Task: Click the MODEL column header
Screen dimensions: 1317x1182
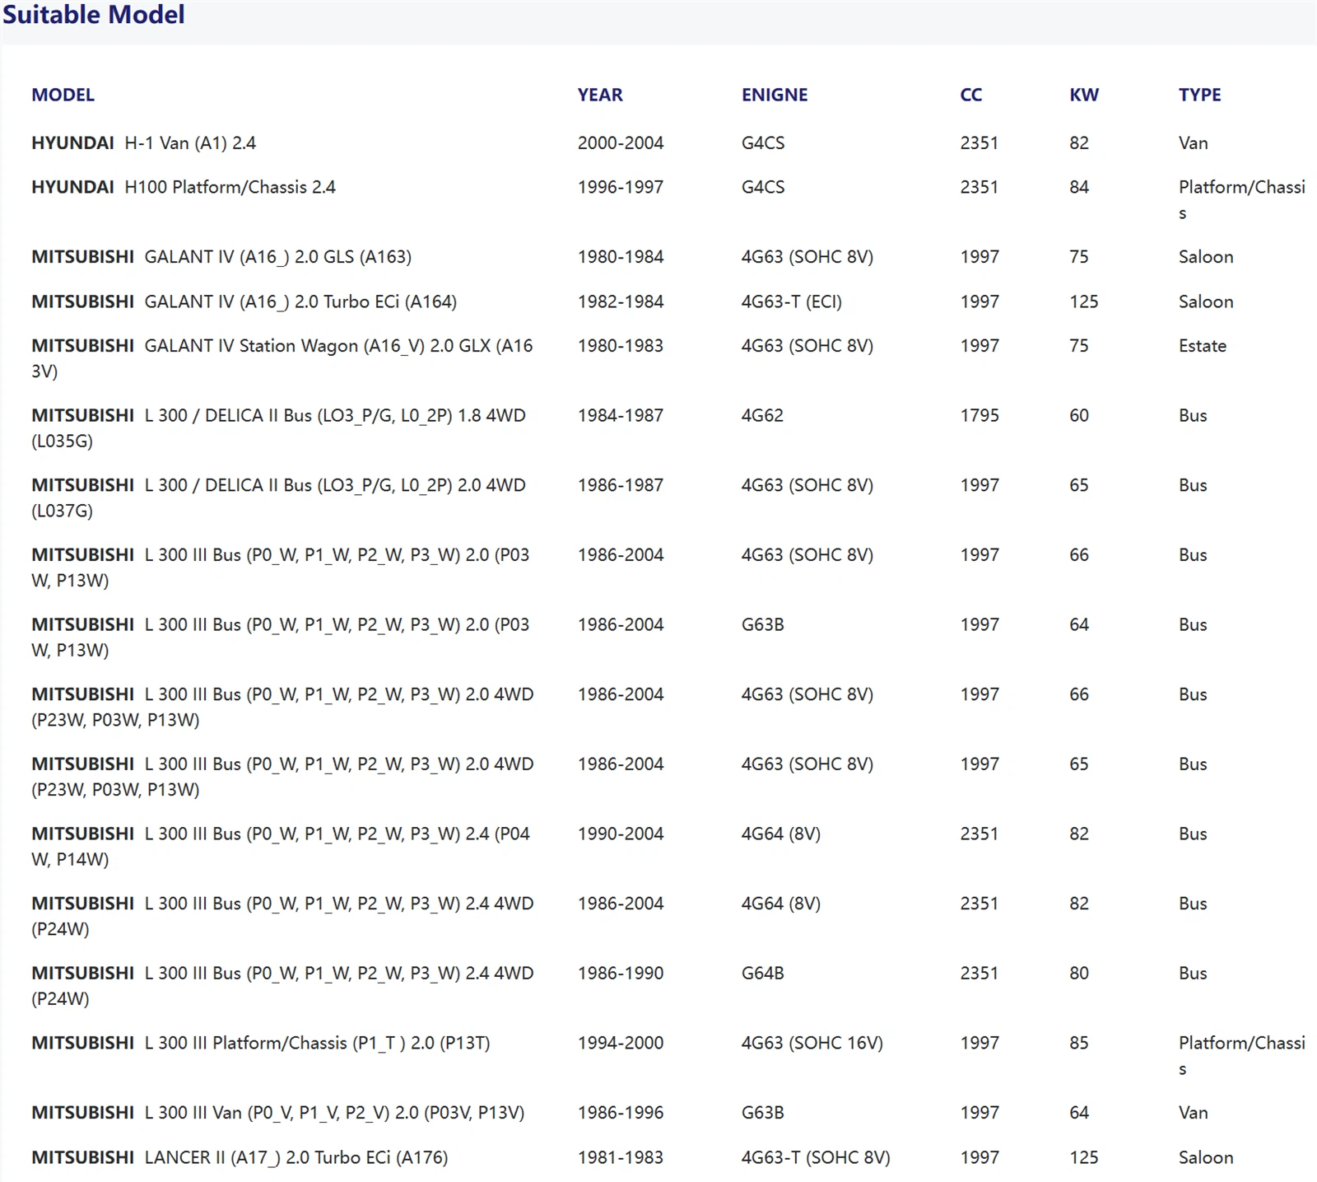Action: (x=63, y=95)
